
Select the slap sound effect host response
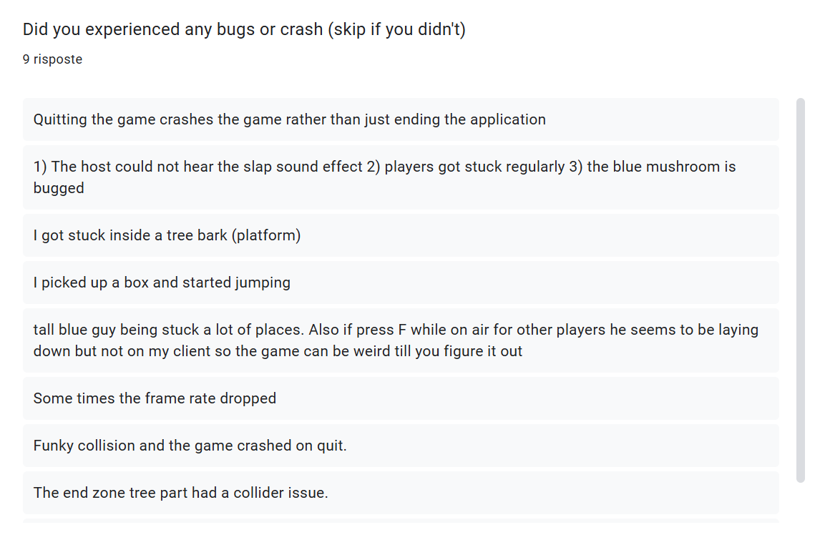pos(401,177)
